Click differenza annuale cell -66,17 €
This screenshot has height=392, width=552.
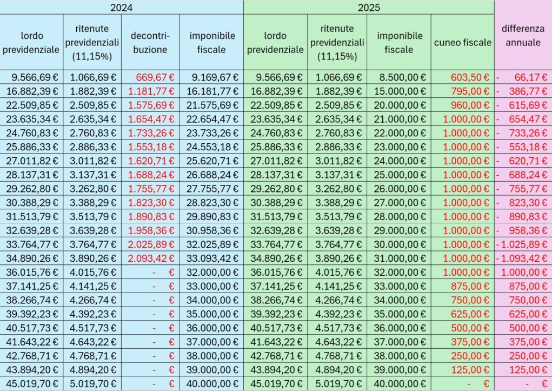coord(523,77)
